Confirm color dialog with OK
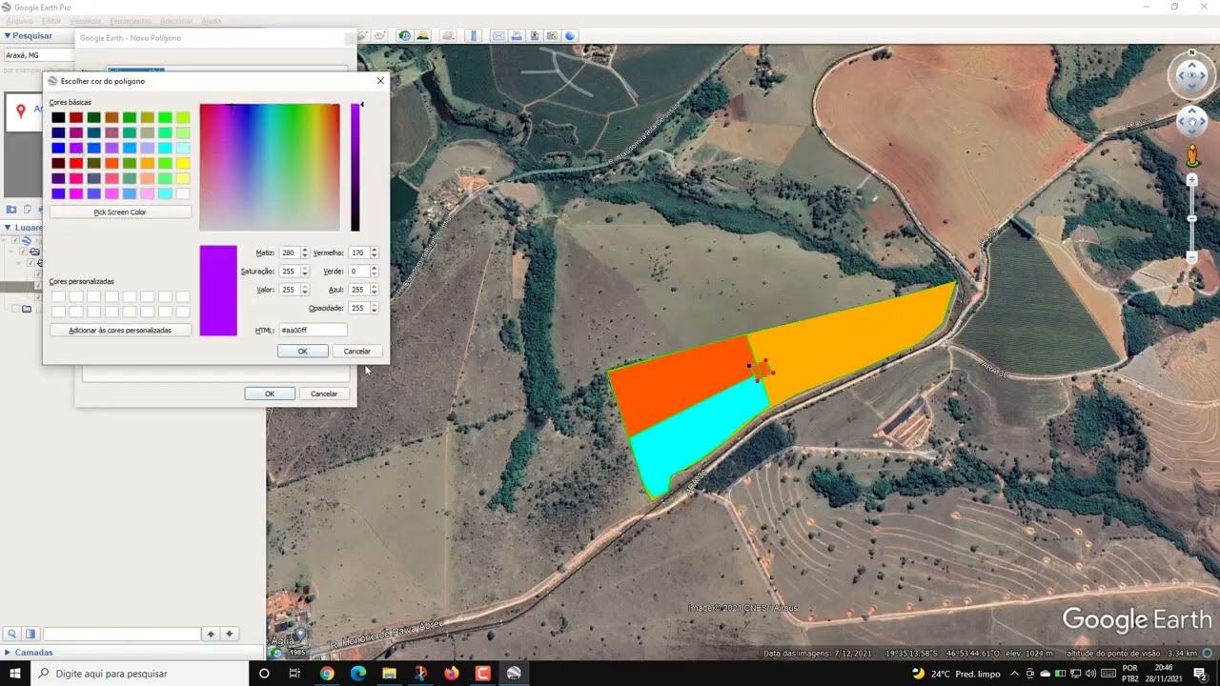 coord(302,352)
